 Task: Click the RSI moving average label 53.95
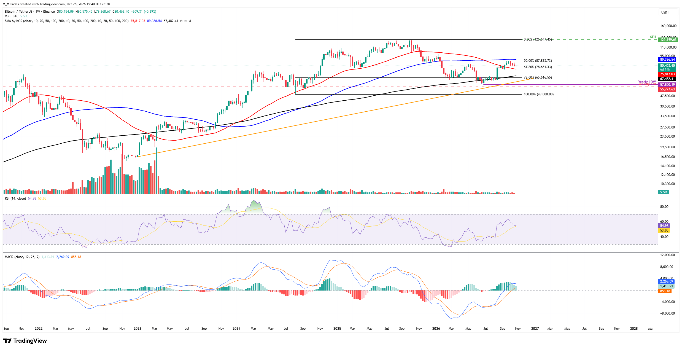click(664, 230)
